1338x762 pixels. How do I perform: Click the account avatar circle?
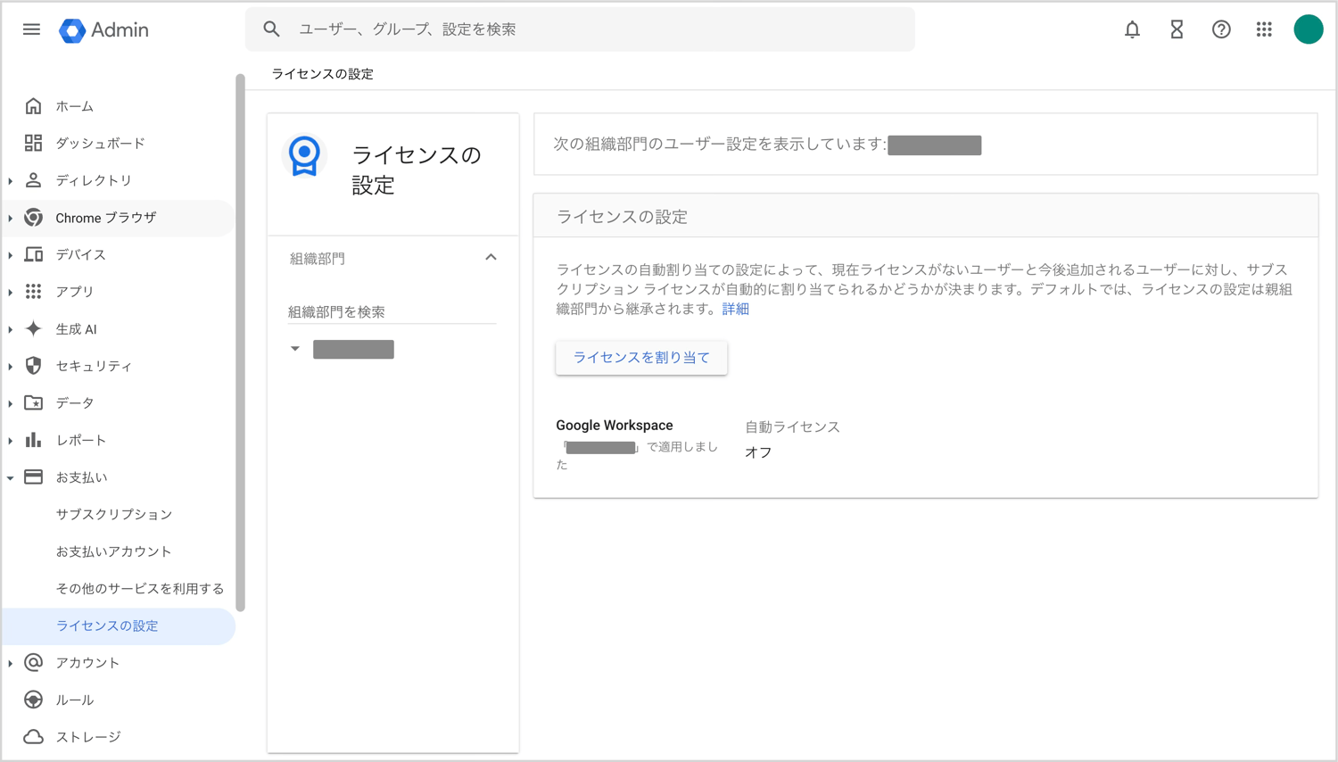coord(1309,29)
